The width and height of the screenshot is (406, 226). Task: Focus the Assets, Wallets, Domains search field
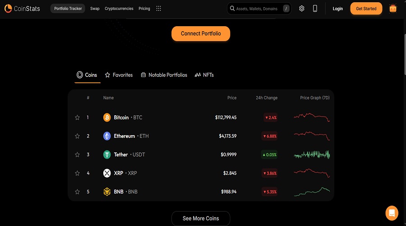(257, 9)
